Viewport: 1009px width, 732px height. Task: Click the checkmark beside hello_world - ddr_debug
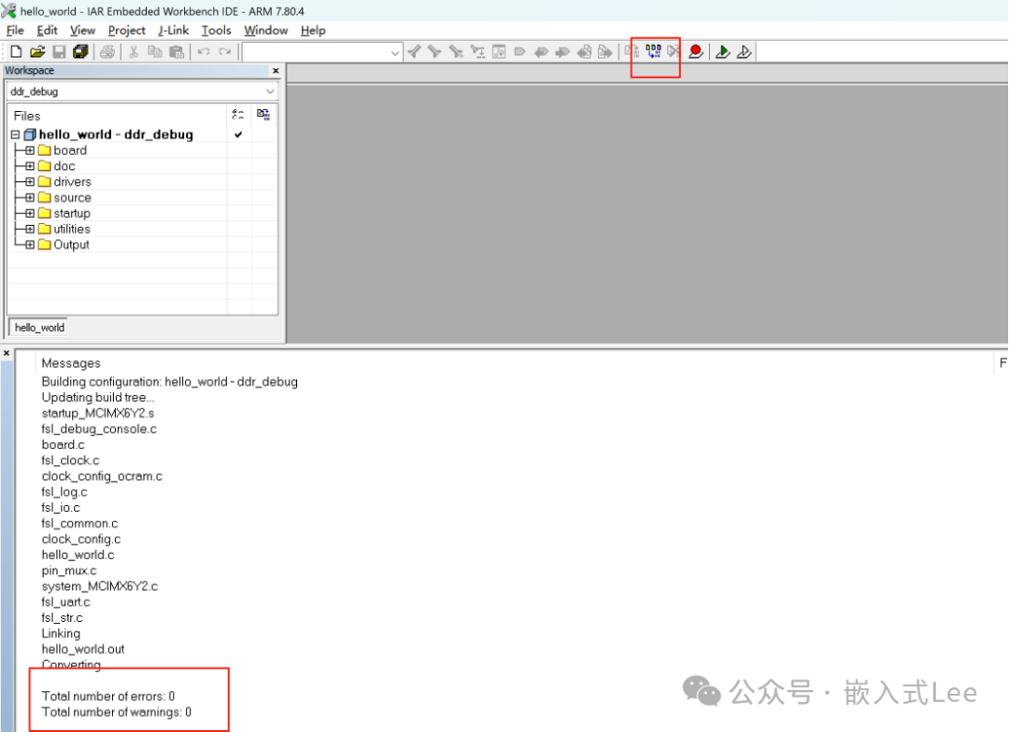coord(238,134)
